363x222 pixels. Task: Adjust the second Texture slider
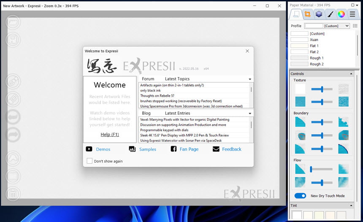[x=322, y=102]
